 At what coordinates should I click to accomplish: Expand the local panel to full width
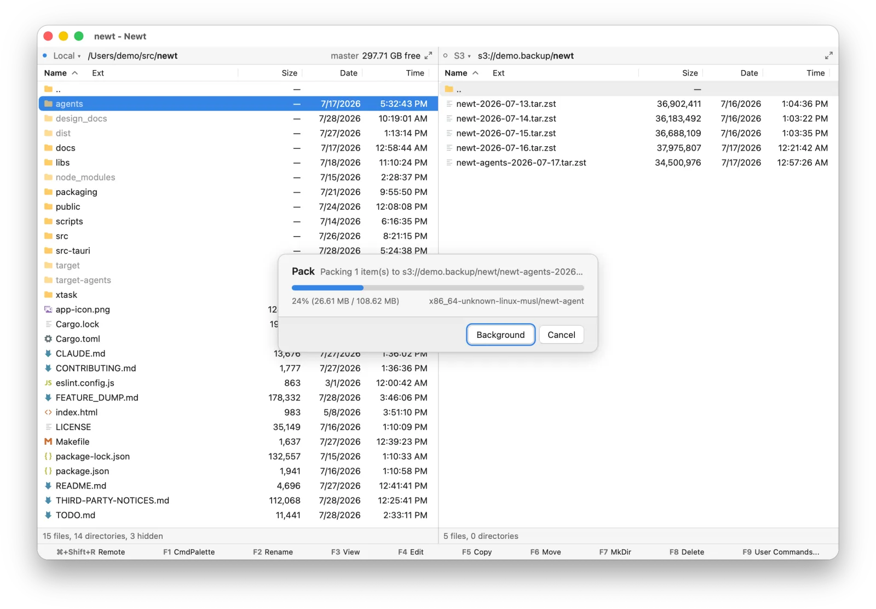[x=428, y=55]
